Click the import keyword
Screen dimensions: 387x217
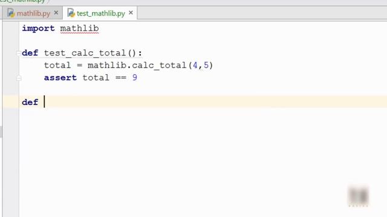39,28
